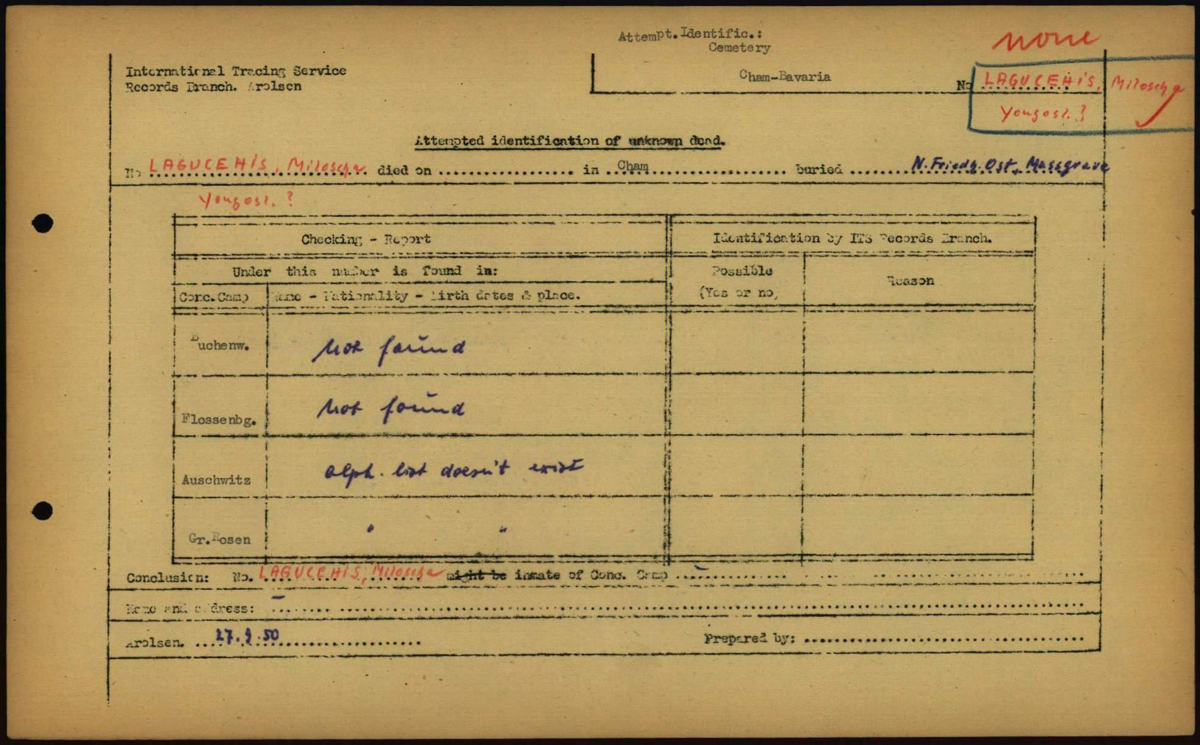1200x745 pixels.
Task: Click 'not found' in Buchenwald row
Action: click(x=388, y=349)
